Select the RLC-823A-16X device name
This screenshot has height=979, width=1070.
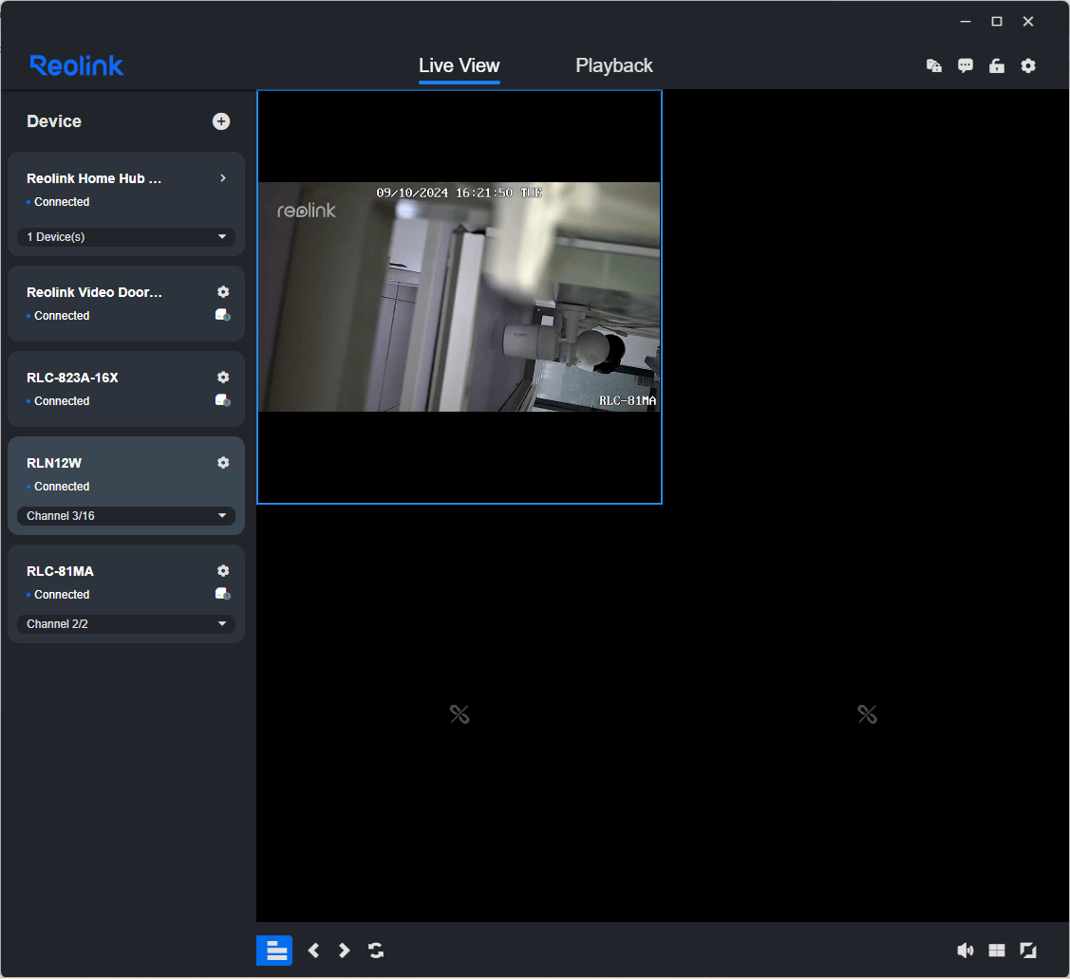tap(72, 378)
